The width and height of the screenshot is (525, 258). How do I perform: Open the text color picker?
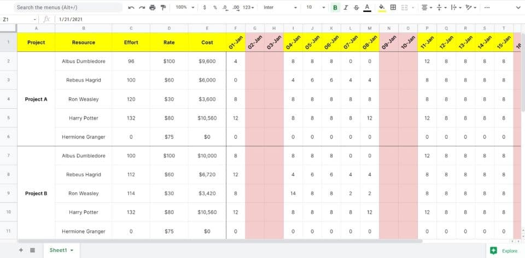coord(367,7)
